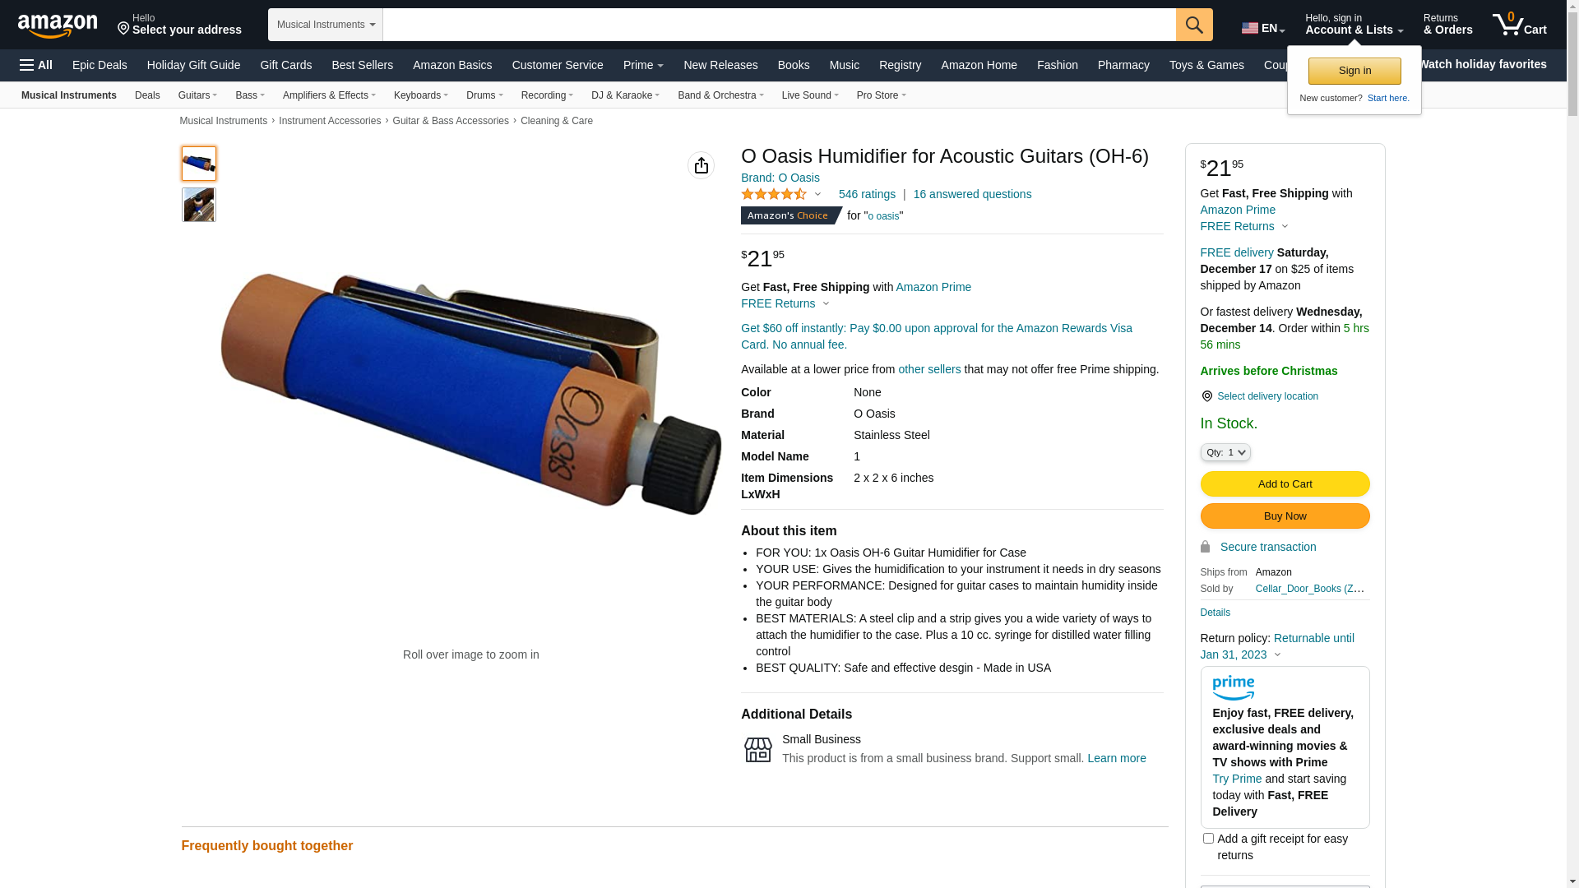Image resolution: width=1579 pixels, height=888 pixels.
Task: Check the gift receipt checkbox
Action: 1208,839
